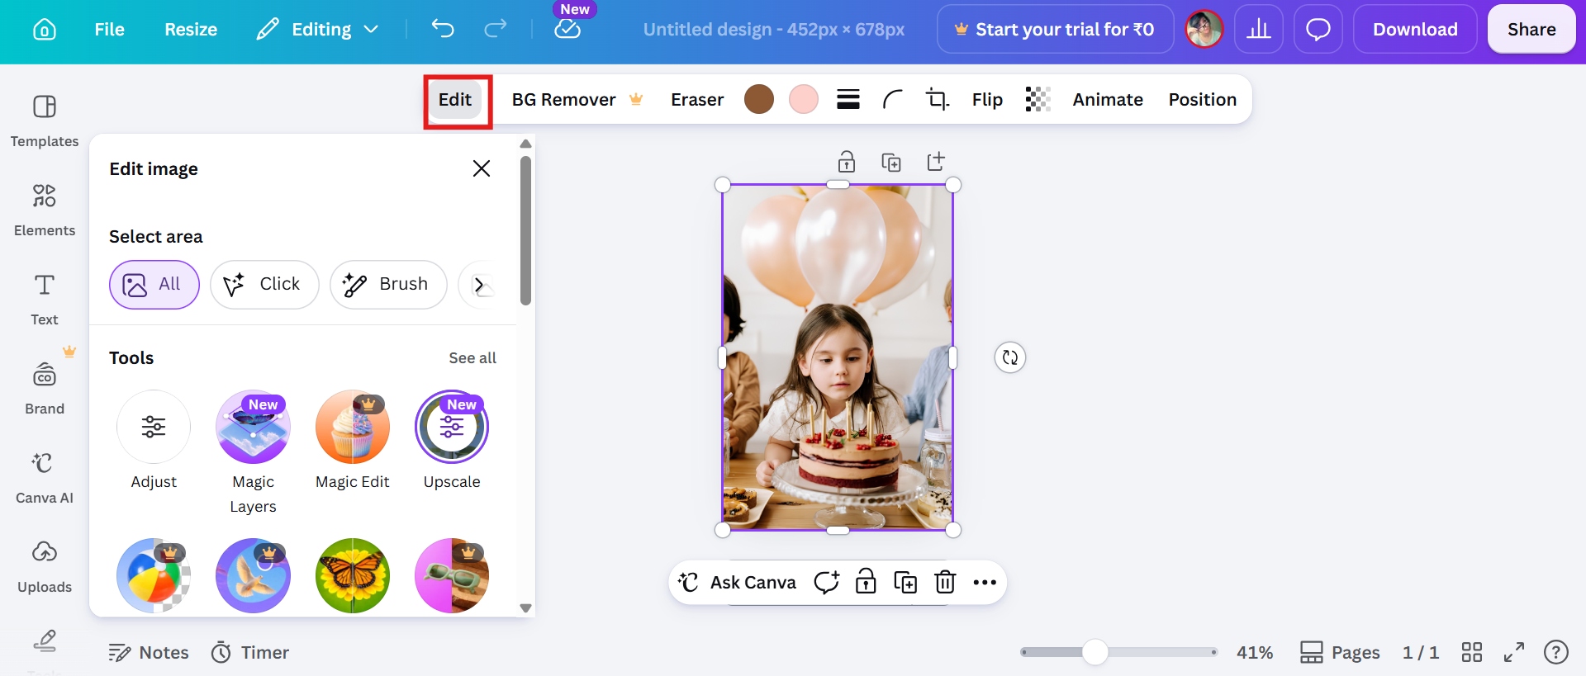This screenshot has width=1586, height=676.
Task: Go to Canva home icon
Action: coord(45,30)
